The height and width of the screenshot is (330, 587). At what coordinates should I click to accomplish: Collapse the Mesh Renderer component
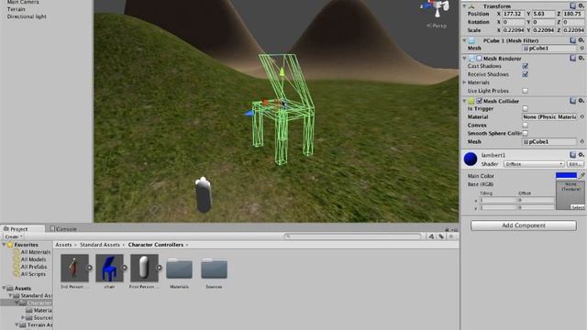tap(464, 59)
